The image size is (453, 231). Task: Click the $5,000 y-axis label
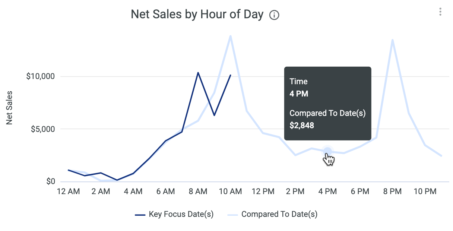click(42, 129)
